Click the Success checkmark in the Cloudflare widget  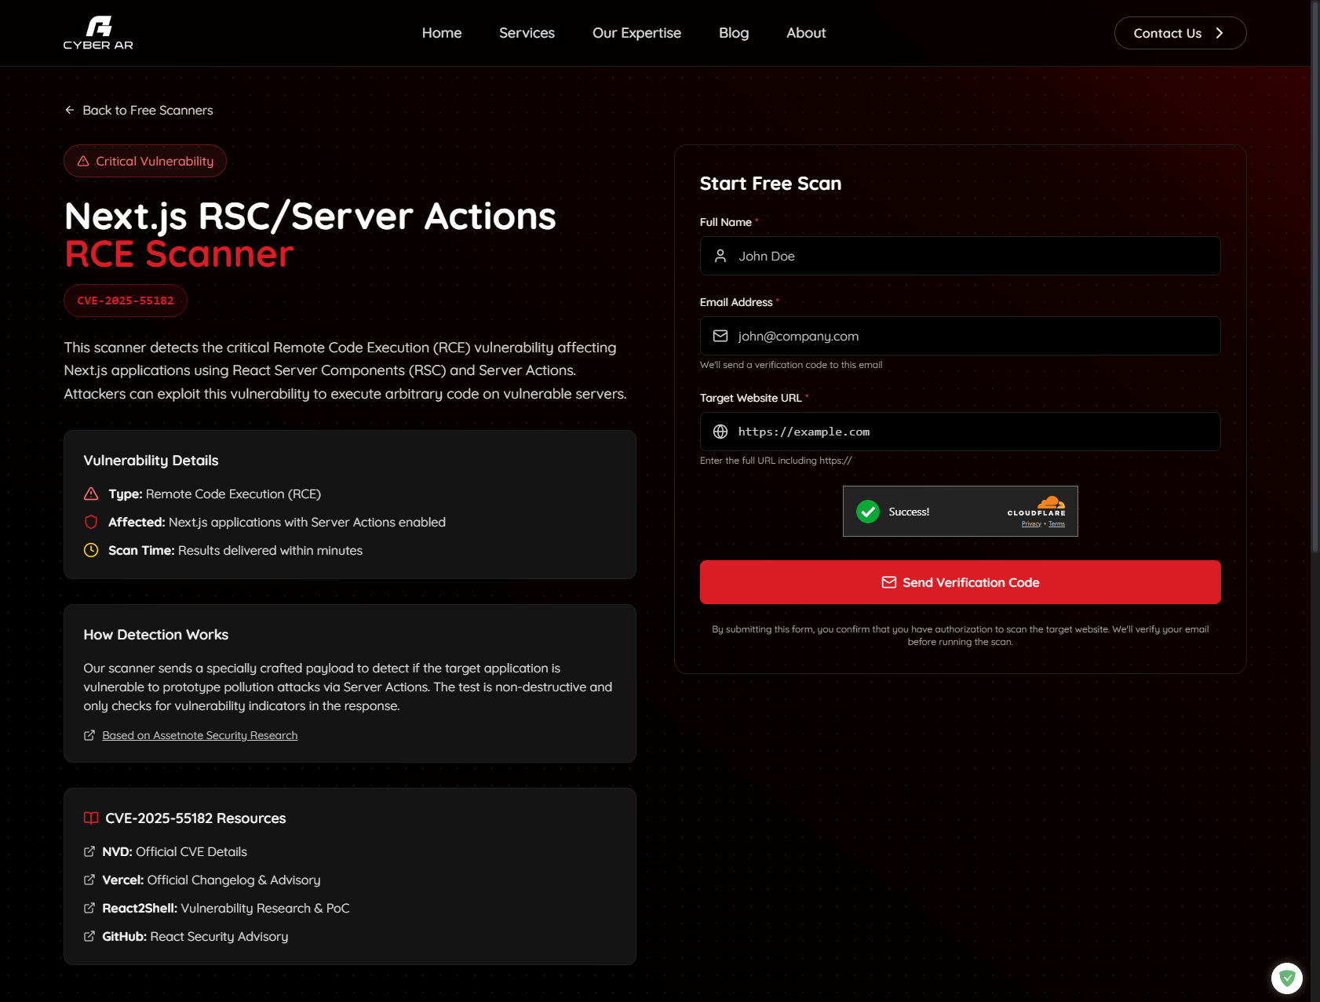click(x=869, y=511)
